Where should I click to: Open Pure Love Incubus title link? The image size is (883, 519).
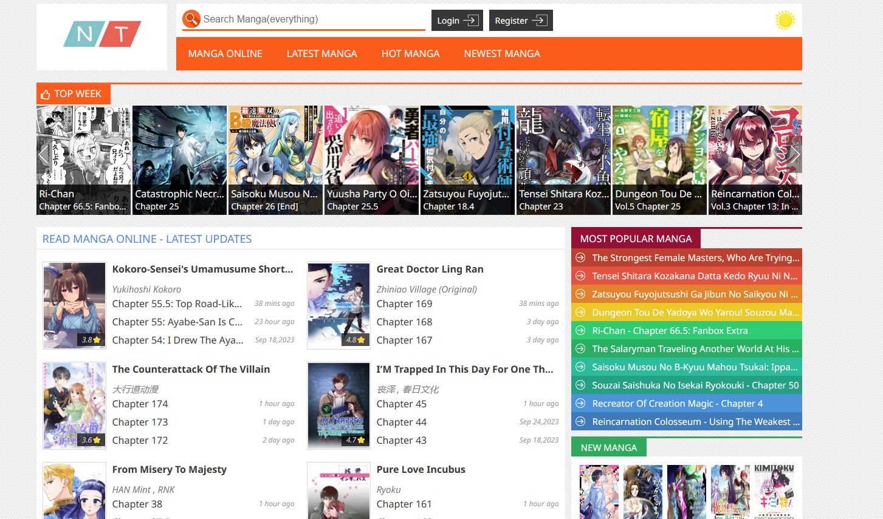point(421,469)
